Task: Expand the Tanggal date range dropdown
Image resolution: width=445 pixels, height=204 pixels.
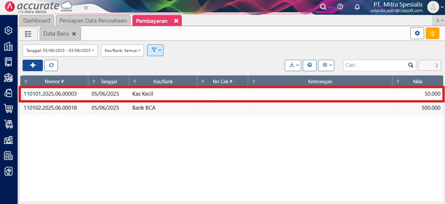Action: [60, 50]
